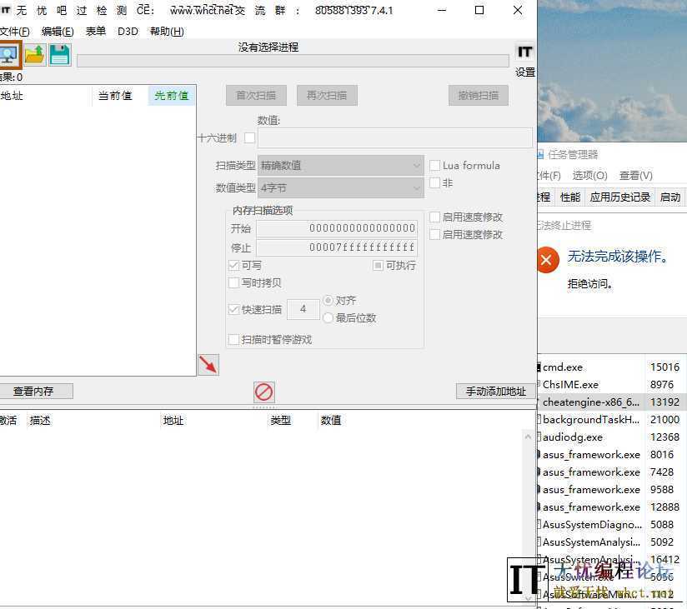The image size is (687, 609).
Task: Switch to the 性能 tab in Task Manager
Action: coord(572,197)
